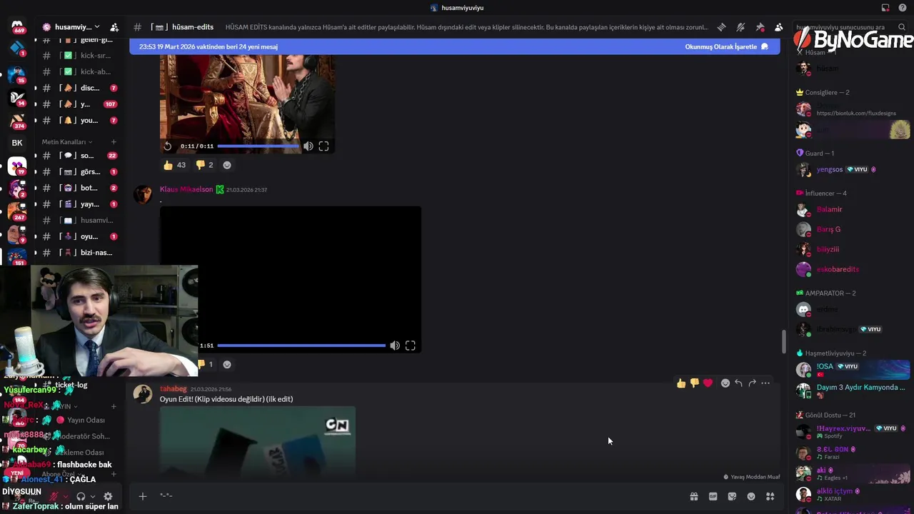Screen dimensions: 914x514
Task: Toggle headphones deafen icon
Action: point(81,496)
